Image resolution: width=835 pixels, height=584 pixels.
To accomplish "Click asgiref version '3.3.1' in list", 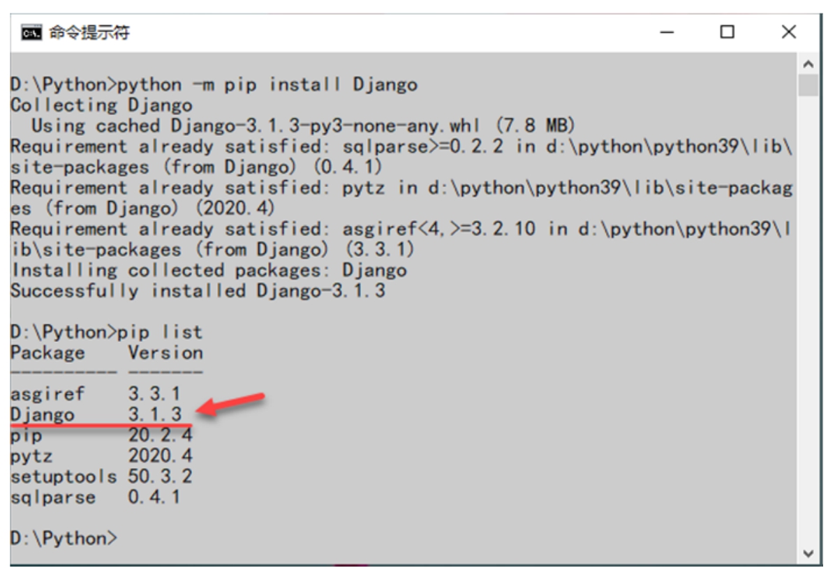I will (x=154, y=394).
